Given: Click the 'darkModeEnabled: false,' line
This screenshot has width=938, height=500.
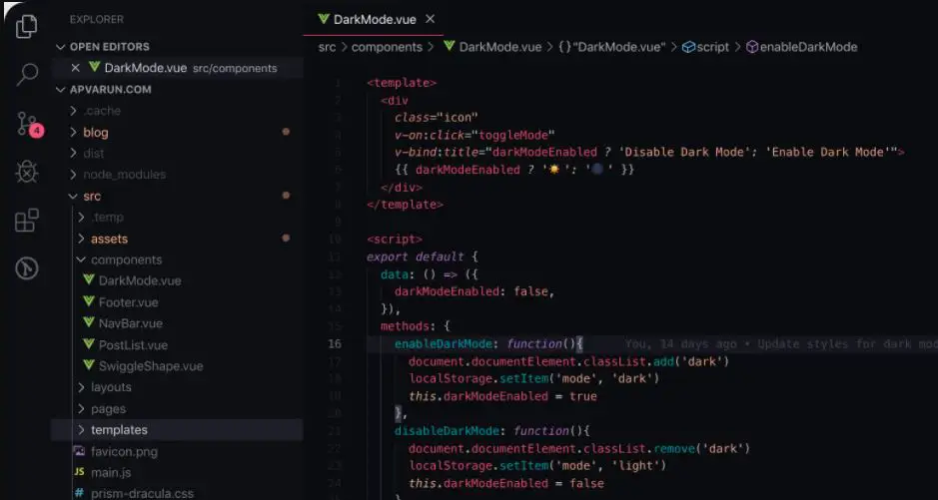Looking at the screenshot, I should 474,292.
